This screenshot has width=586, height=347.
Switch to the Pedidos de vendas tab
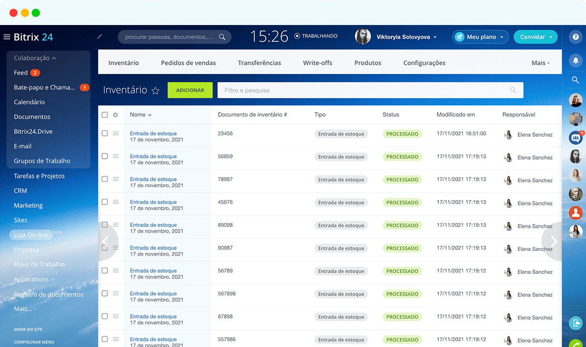(x=188, y=63)
